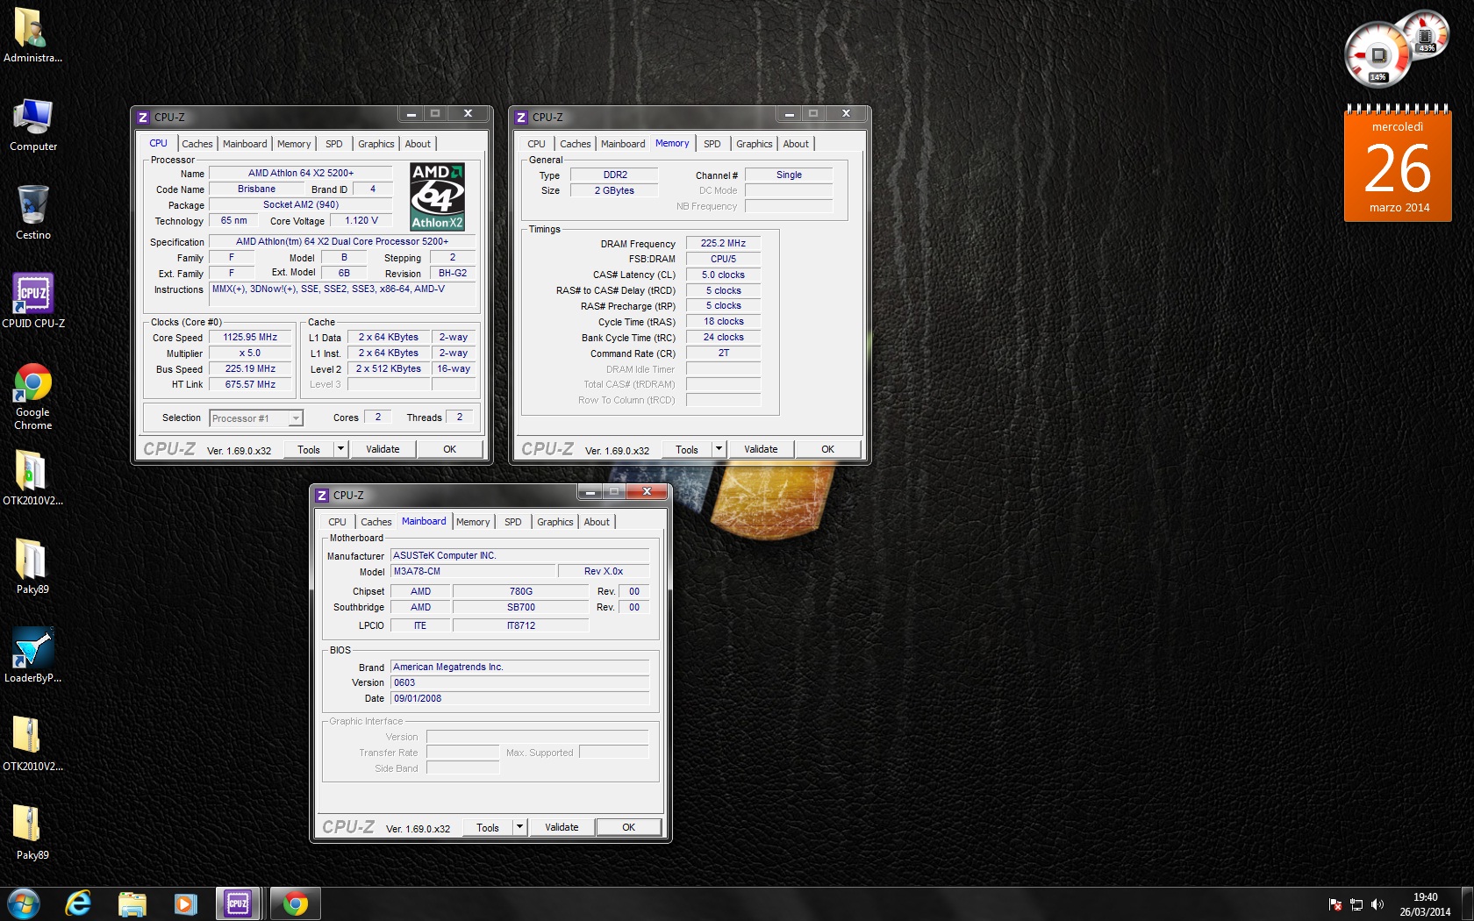Click Tools button in Mainboard window

click(488, 827)
